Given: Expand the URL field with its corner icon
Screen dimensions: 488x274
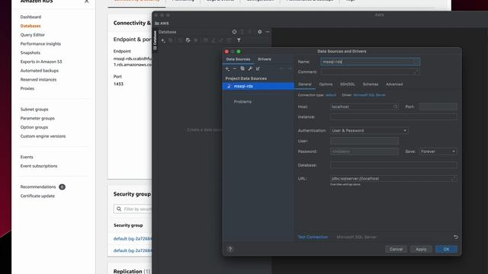Looking at the screenshot, I should [454, 179].
